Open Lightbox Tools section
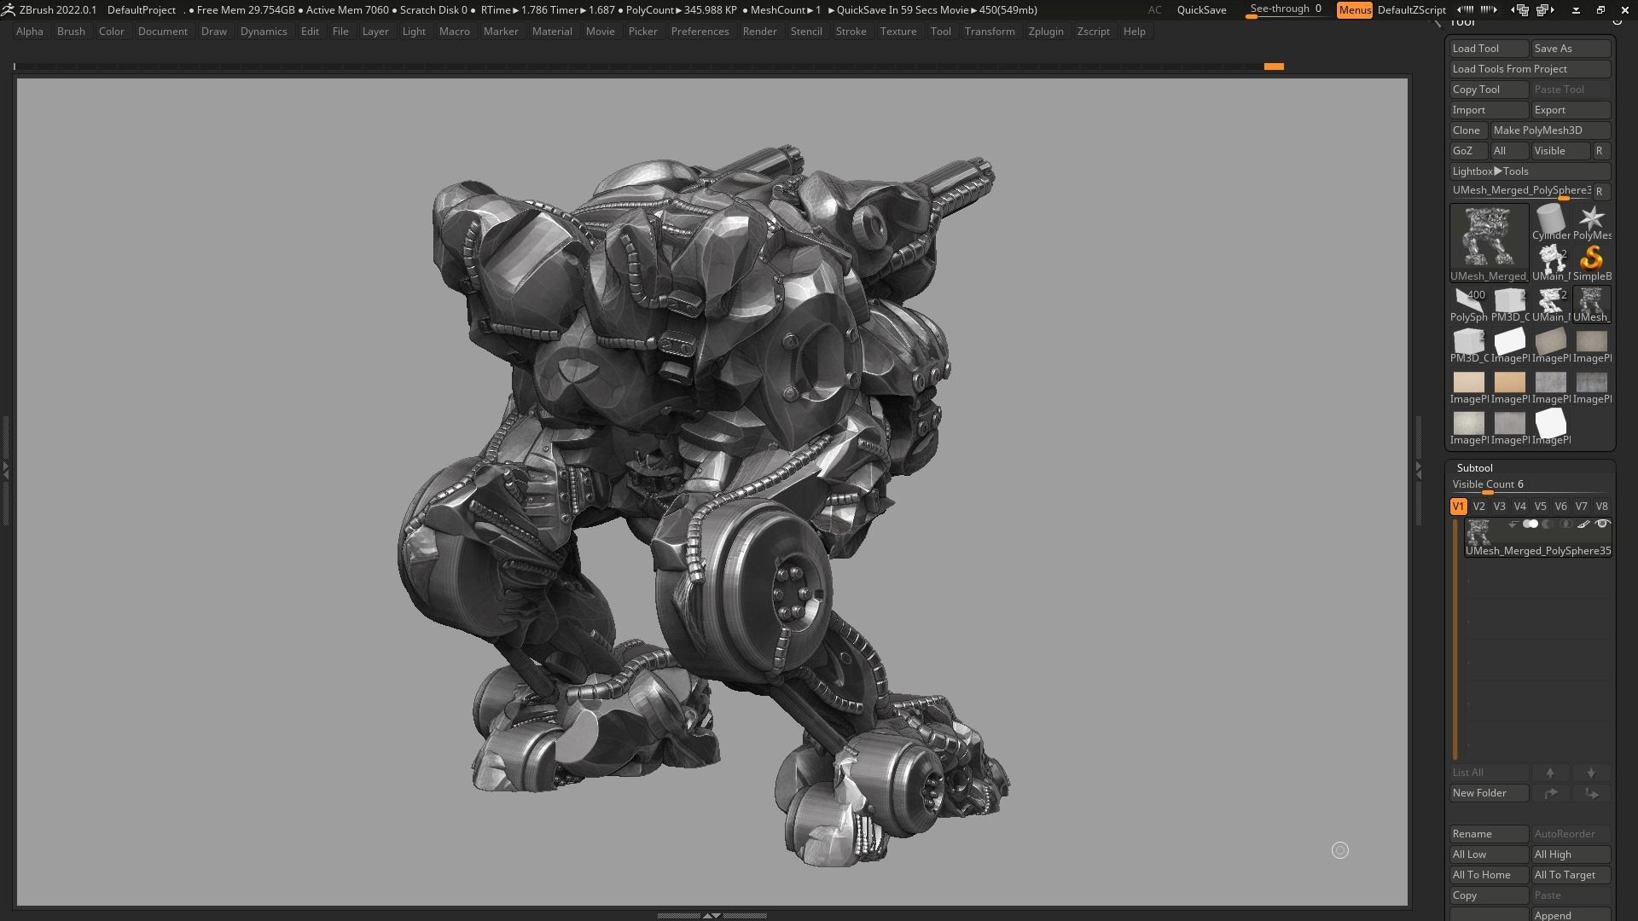 click(1490, 171)
